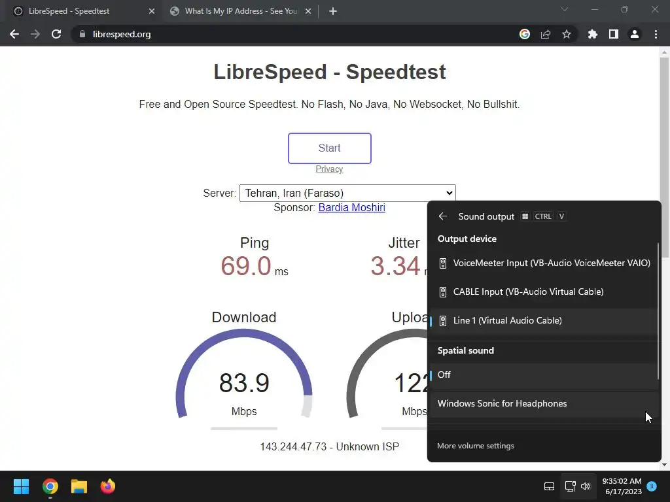Bookmark page with star icon
The image size is (670, 502).
(x=567, y=34)
